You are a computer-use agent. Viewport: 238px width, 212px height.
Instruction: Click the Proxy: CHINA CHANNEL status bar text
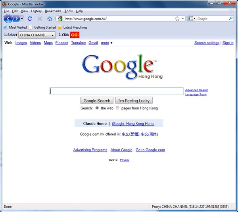pyautogui.click(x=190, y=207)
